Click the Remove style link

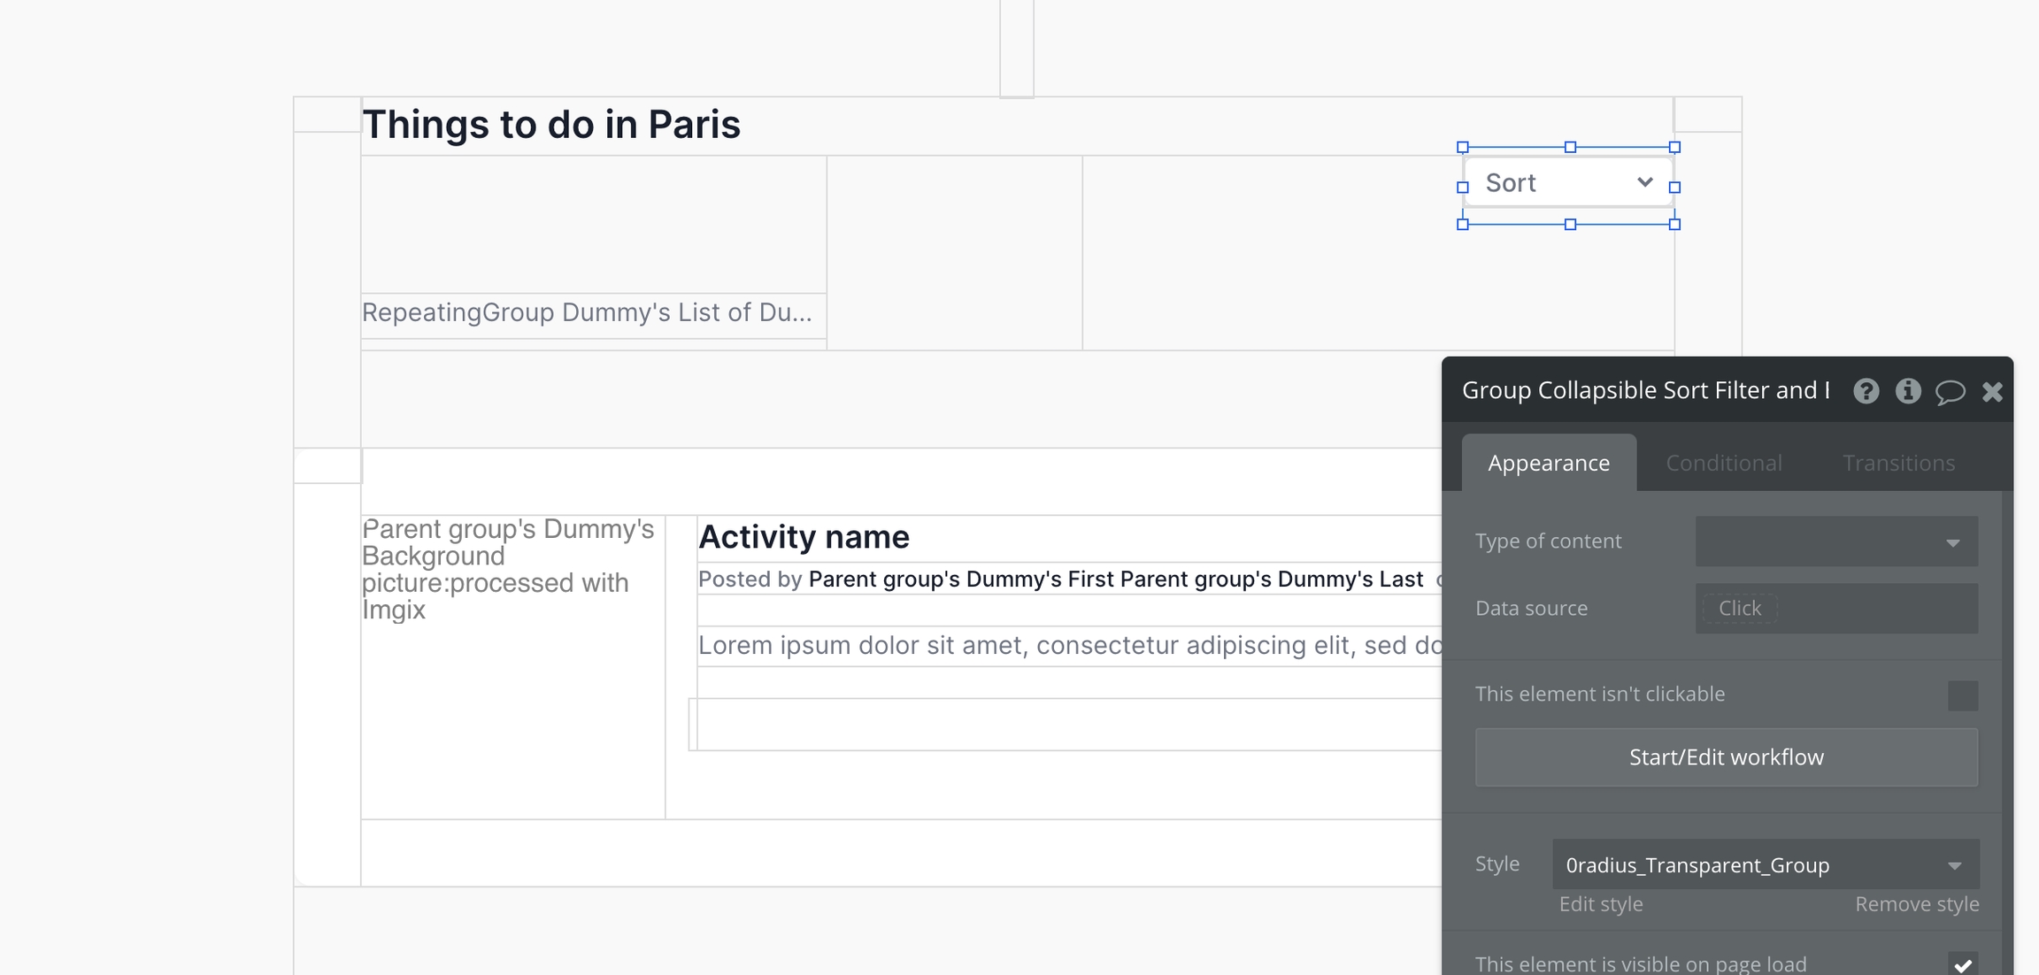(x=1916, y=904)
